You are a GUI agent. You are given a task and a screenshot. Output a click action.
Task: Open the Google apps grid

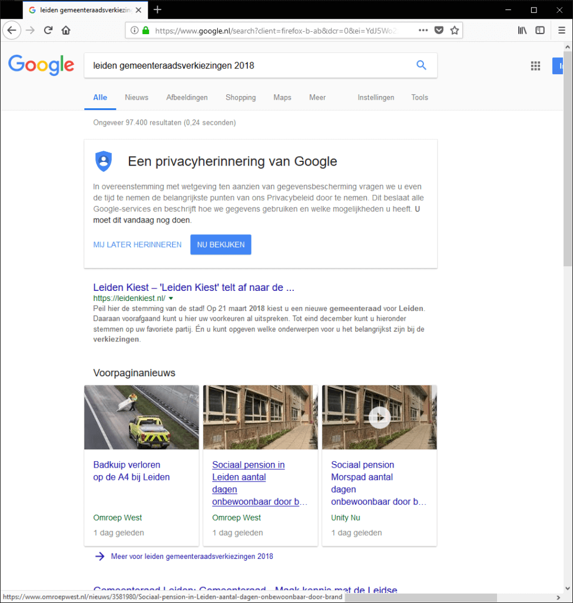coord(535,66)
